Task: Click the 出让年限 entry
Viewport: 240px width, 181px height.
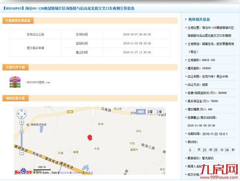Action: [208, 77]
